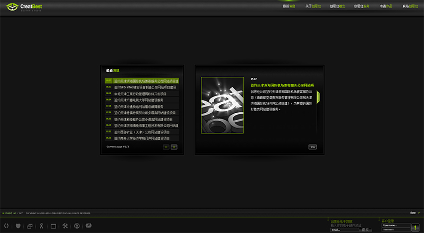Screen dimensions: 424x233
Task: Submit the email subscription with 提交
Action: (x=365, y=230)
